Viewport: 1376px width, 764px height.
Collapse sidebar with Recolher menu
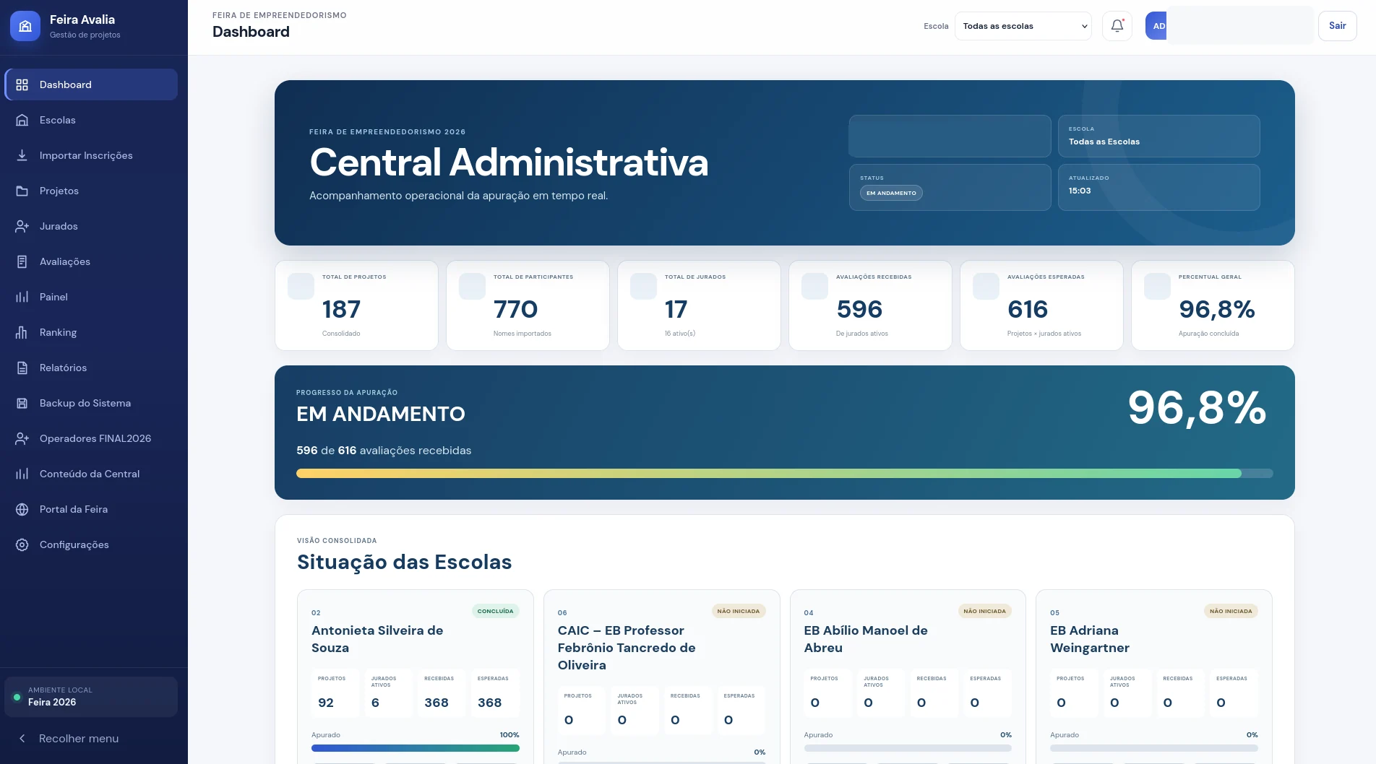point(91,738)
